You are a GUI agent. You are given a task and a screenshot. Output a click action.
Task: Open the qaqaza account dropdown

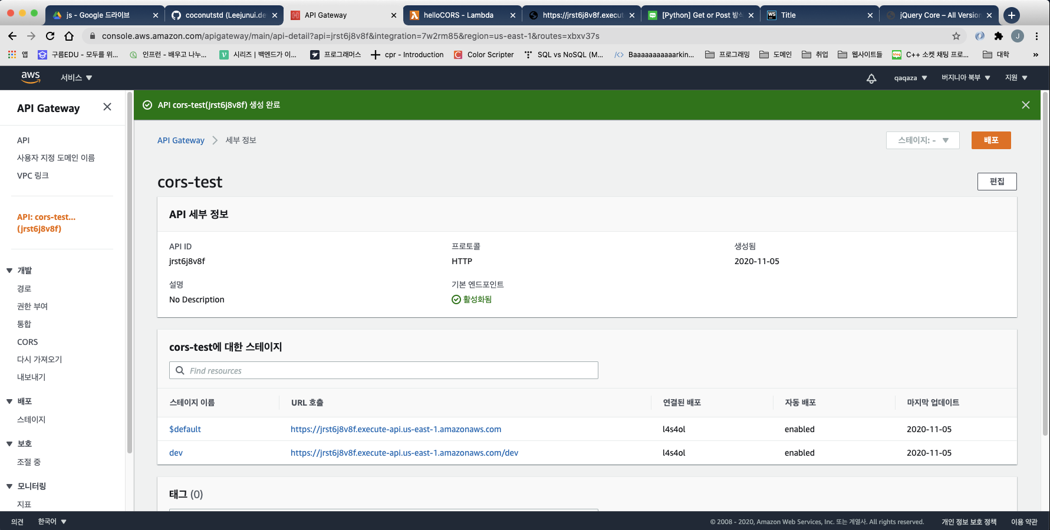point(910,78)
